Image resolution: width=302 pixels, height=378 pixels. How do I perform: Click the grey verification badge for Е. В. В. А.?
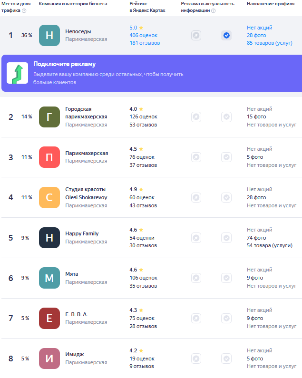pyautogui.click(x=226, y=318)
